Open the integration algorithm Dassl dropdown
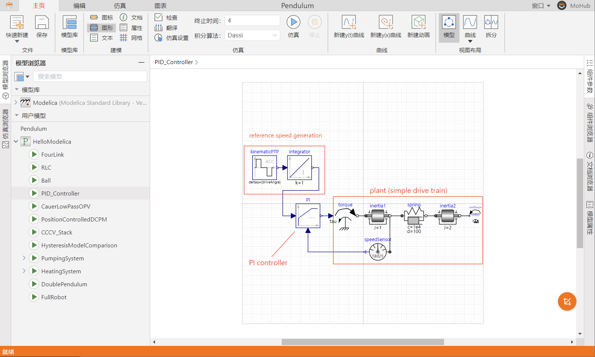Screen dimensions: 595x357 (252, 36)
